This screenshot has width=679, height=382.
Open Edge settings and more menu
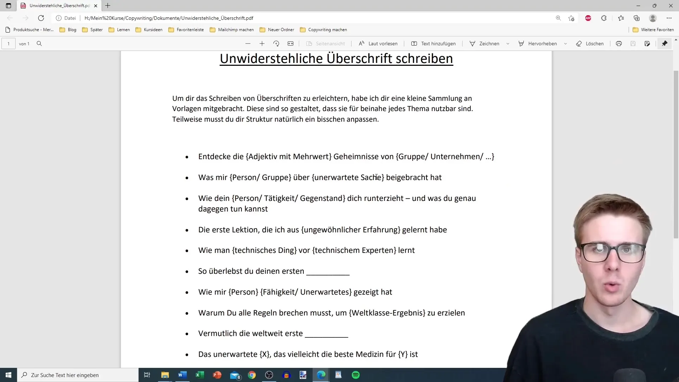coord(669,18)
